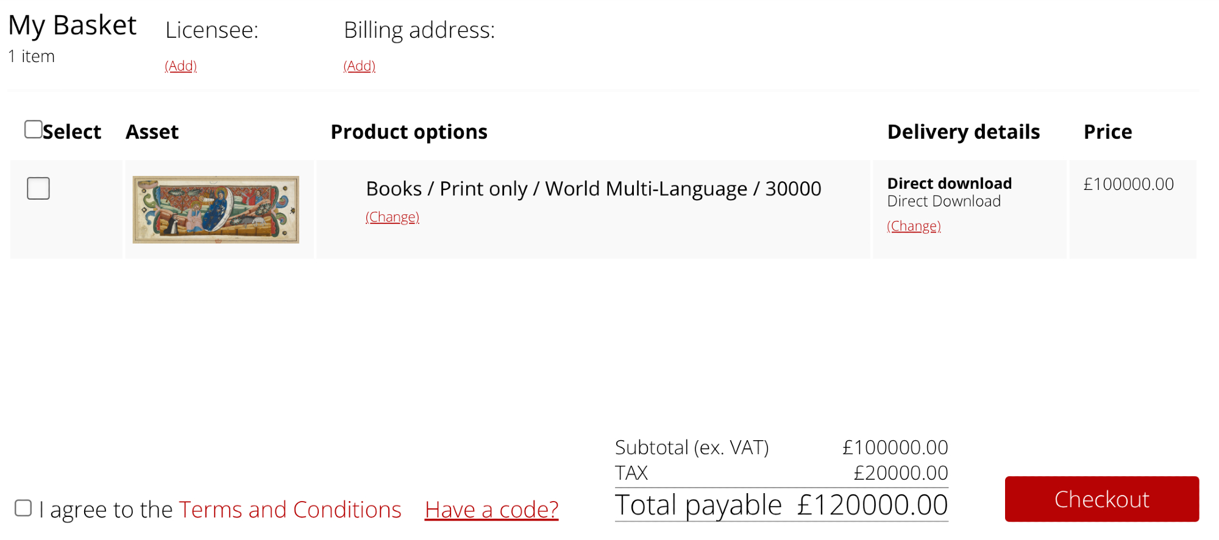Click the Total payable £120000.00 amount
This screenshot has width=1219, height=540.
click(872, 505)
